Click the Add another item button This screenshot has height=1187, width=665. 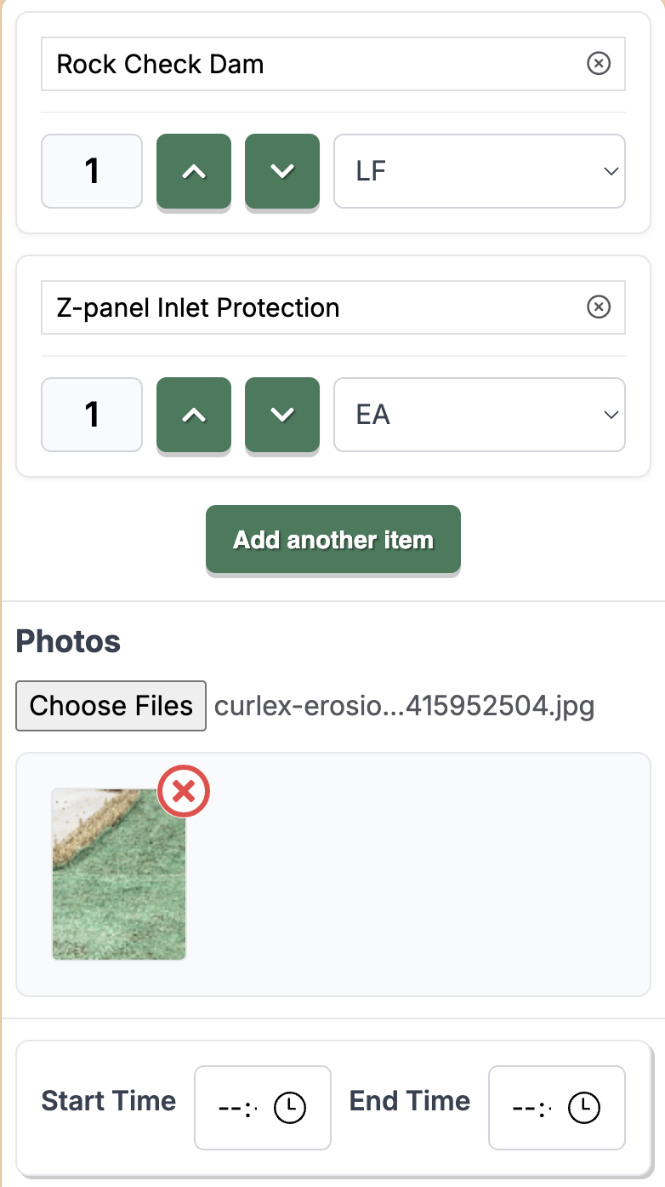[x=332, y=538]
